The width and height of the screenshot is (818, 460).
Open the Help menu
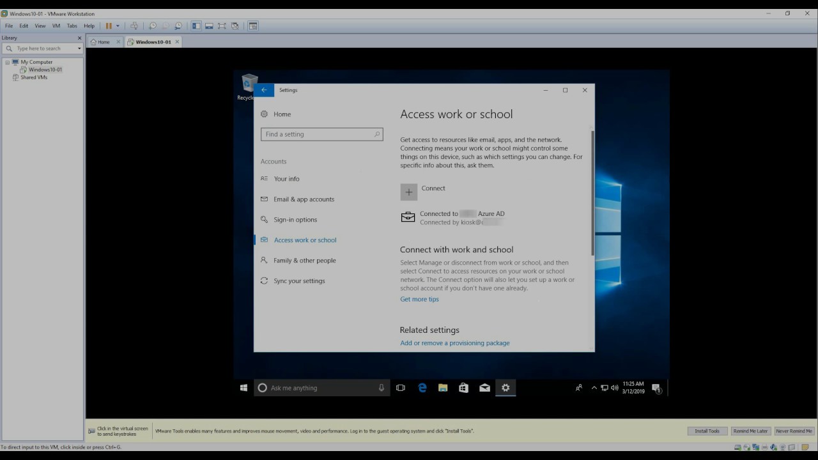coord(89,26)
